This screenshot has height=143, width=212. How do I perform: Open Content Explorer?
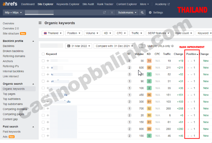pyautogui.click(x=127, y=4)
